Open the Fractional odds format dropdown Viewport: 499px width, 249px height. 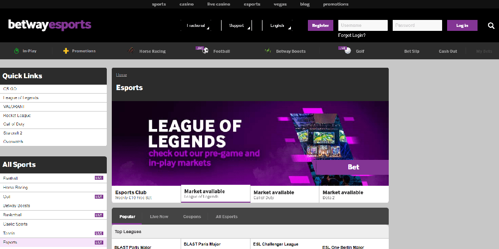197,25
